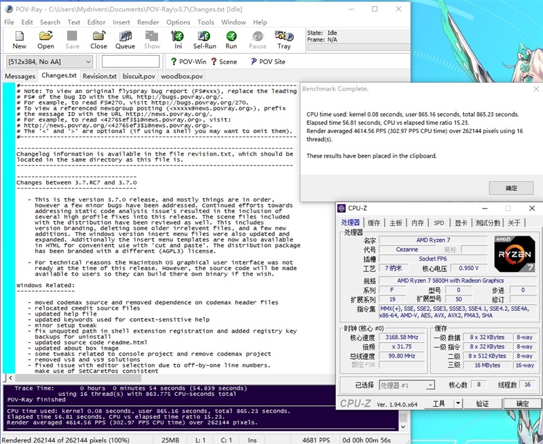
Task: Select the Changes.txt tab
Action: (59, 75)
